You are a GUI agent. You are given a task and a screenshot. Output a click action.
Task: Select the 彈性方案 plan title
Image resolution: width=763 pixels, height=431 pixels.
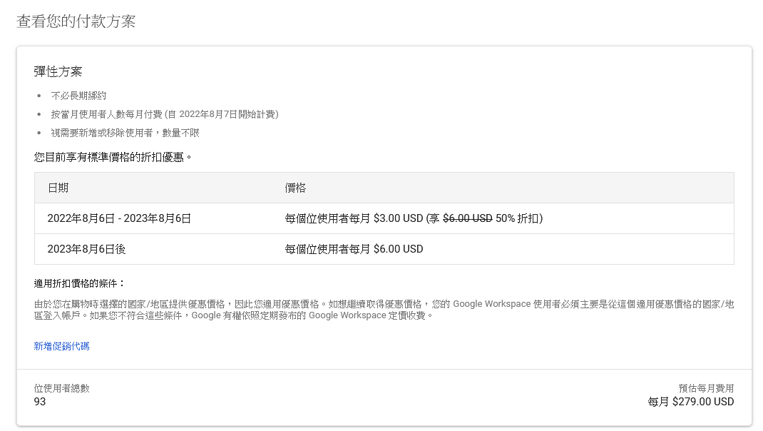point(58,71)
